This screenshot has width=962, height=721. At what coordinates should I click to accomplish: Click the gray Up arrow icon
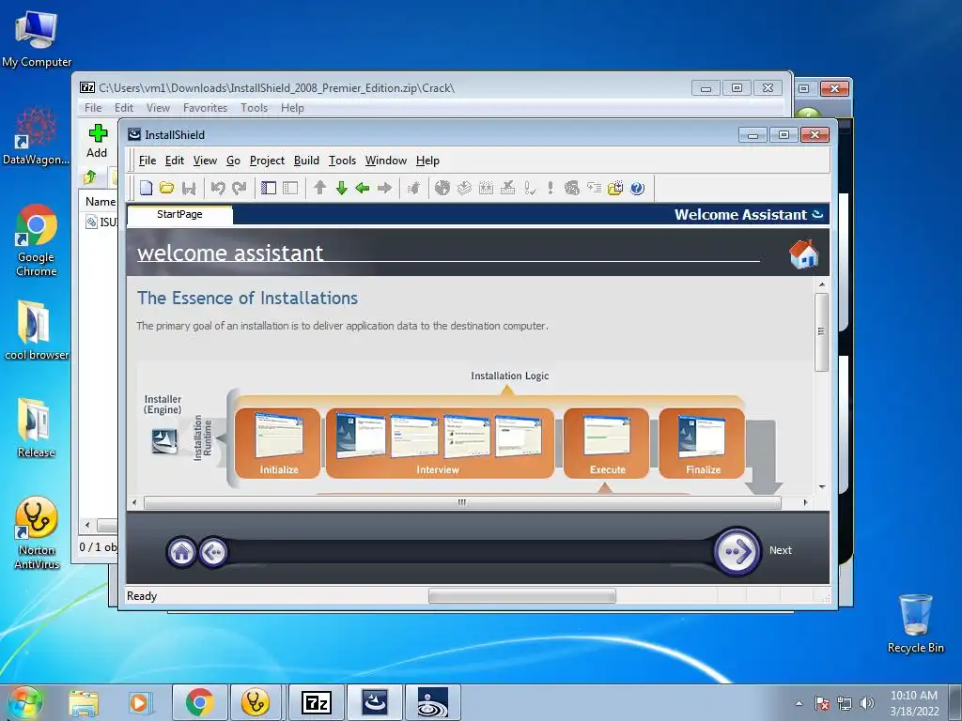(319, 188)
